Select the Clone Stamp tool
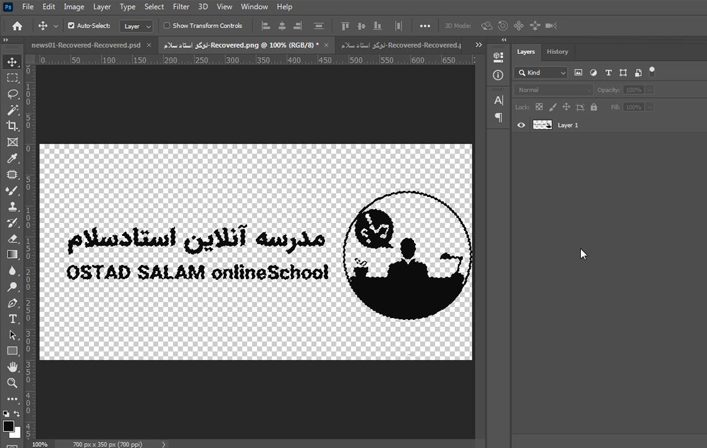The width and height of the screenshot is (707, 448). pyautogui.click(x=12, y=206)
